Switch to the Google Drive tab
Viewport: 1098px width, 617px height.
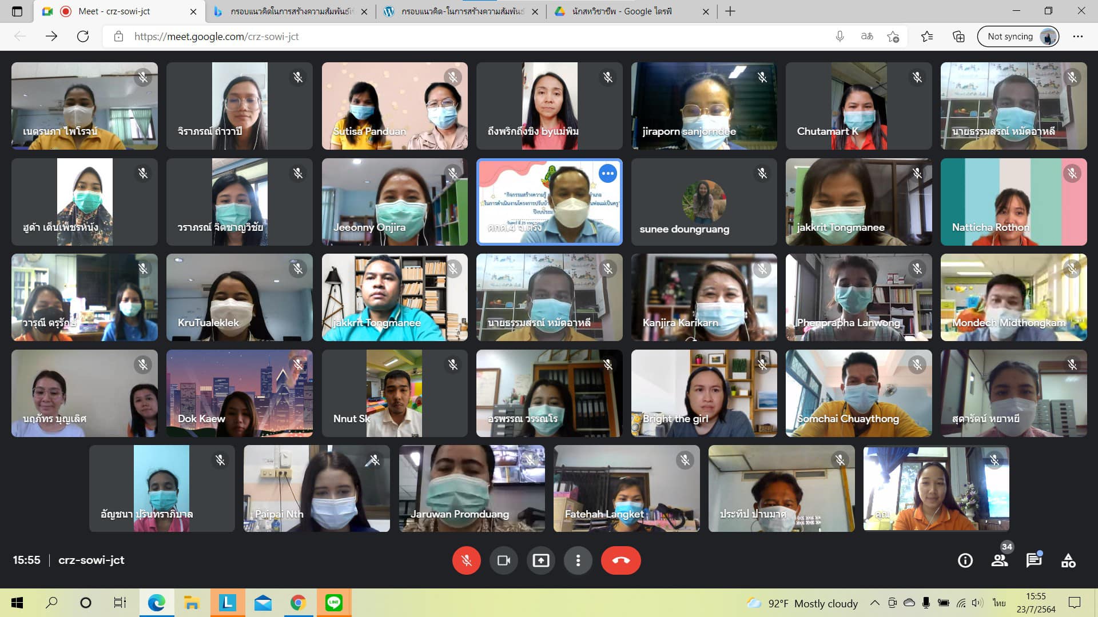[631, 11]
